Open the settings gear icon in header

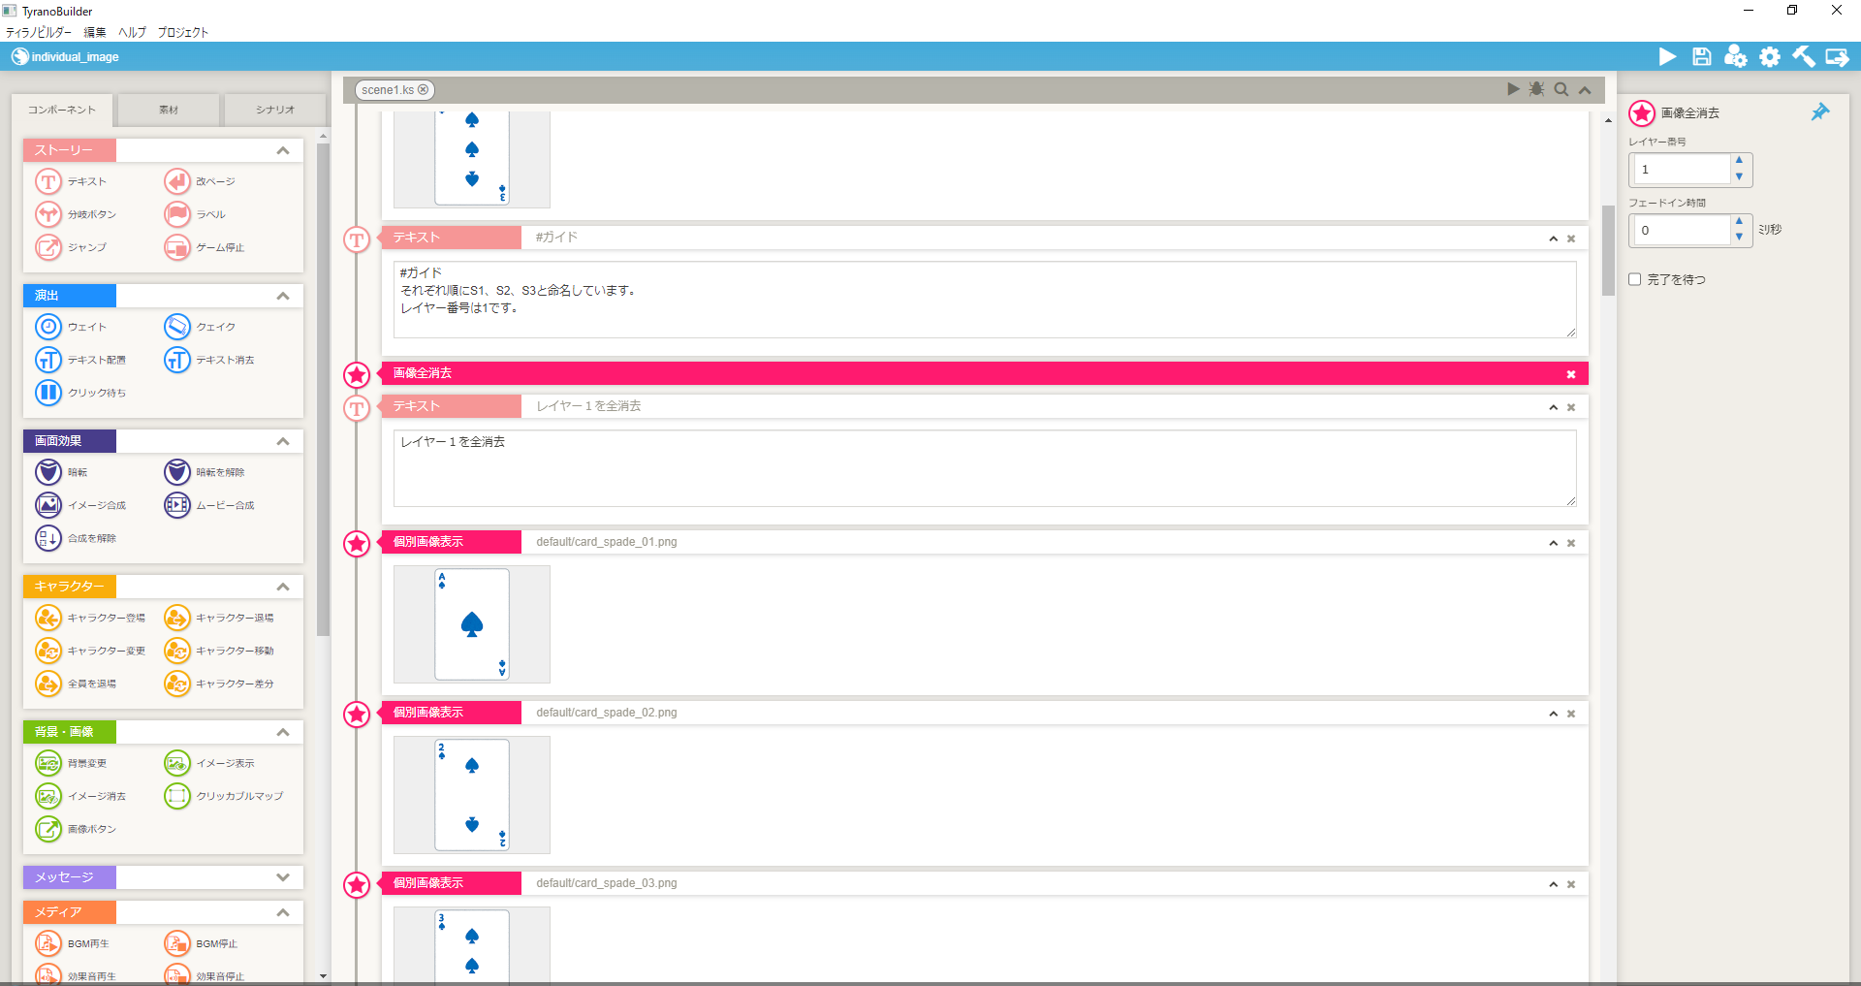coord(1770,57)
